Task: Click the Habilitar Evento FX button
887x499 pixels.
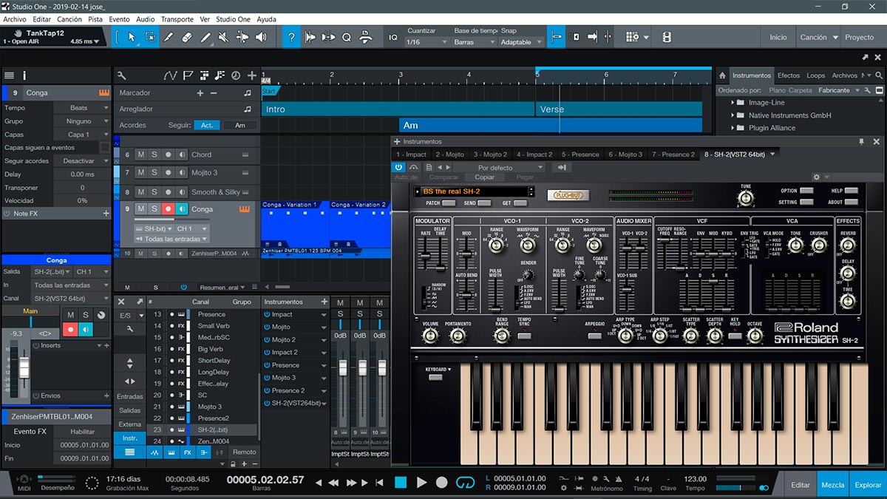Action: [82, 432]
